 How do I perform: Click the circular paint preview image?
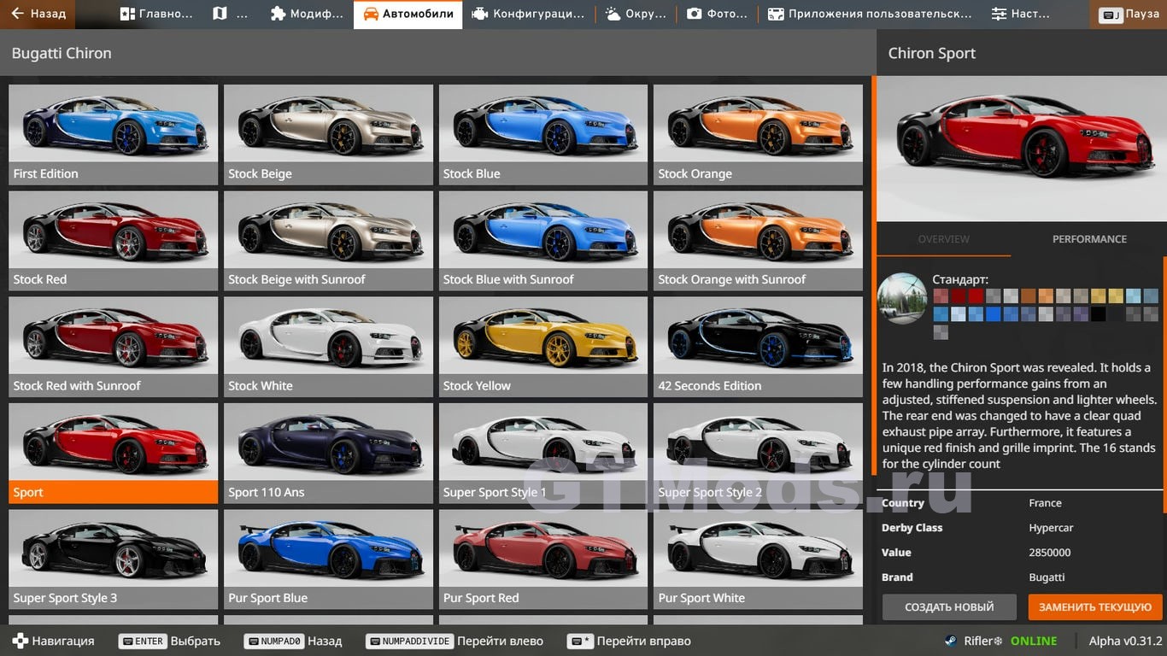pyautogui.click(x=902, y=298)
